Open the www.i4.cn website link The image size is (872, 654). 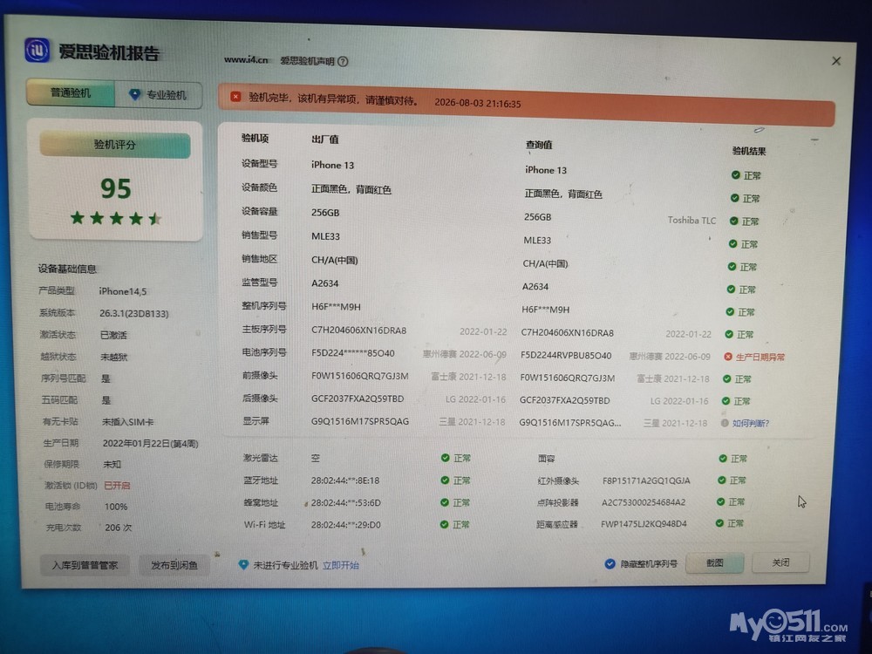(x=246, y=59)
